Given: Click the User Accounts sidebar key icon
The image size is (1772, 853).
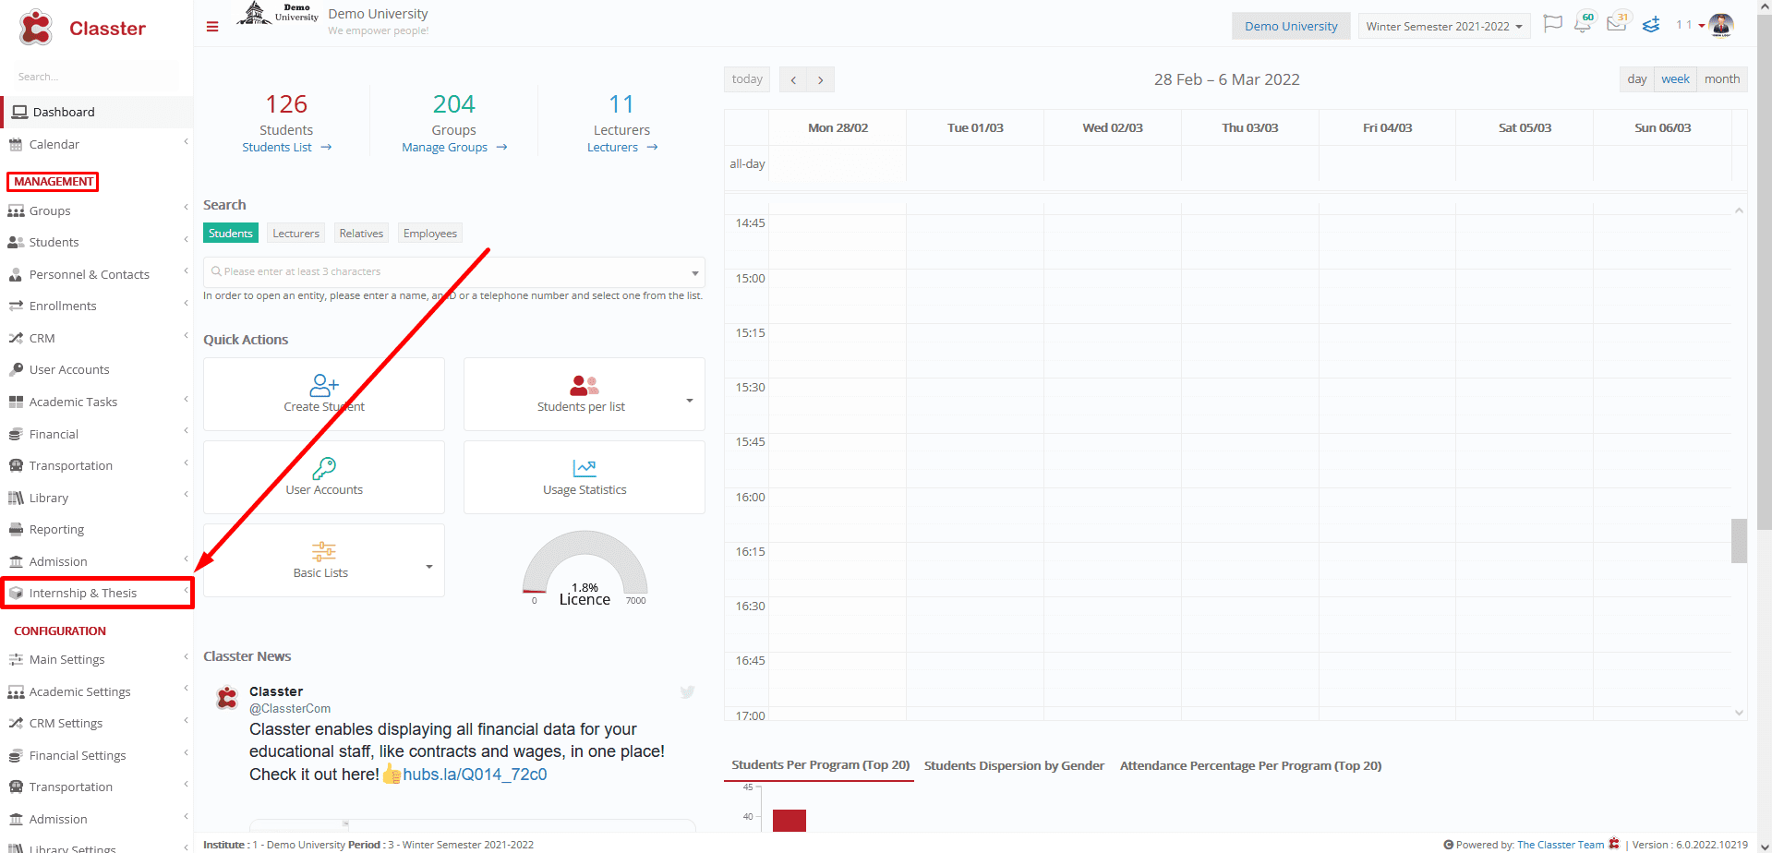Looking at the screenshot, I should point(16,369).
